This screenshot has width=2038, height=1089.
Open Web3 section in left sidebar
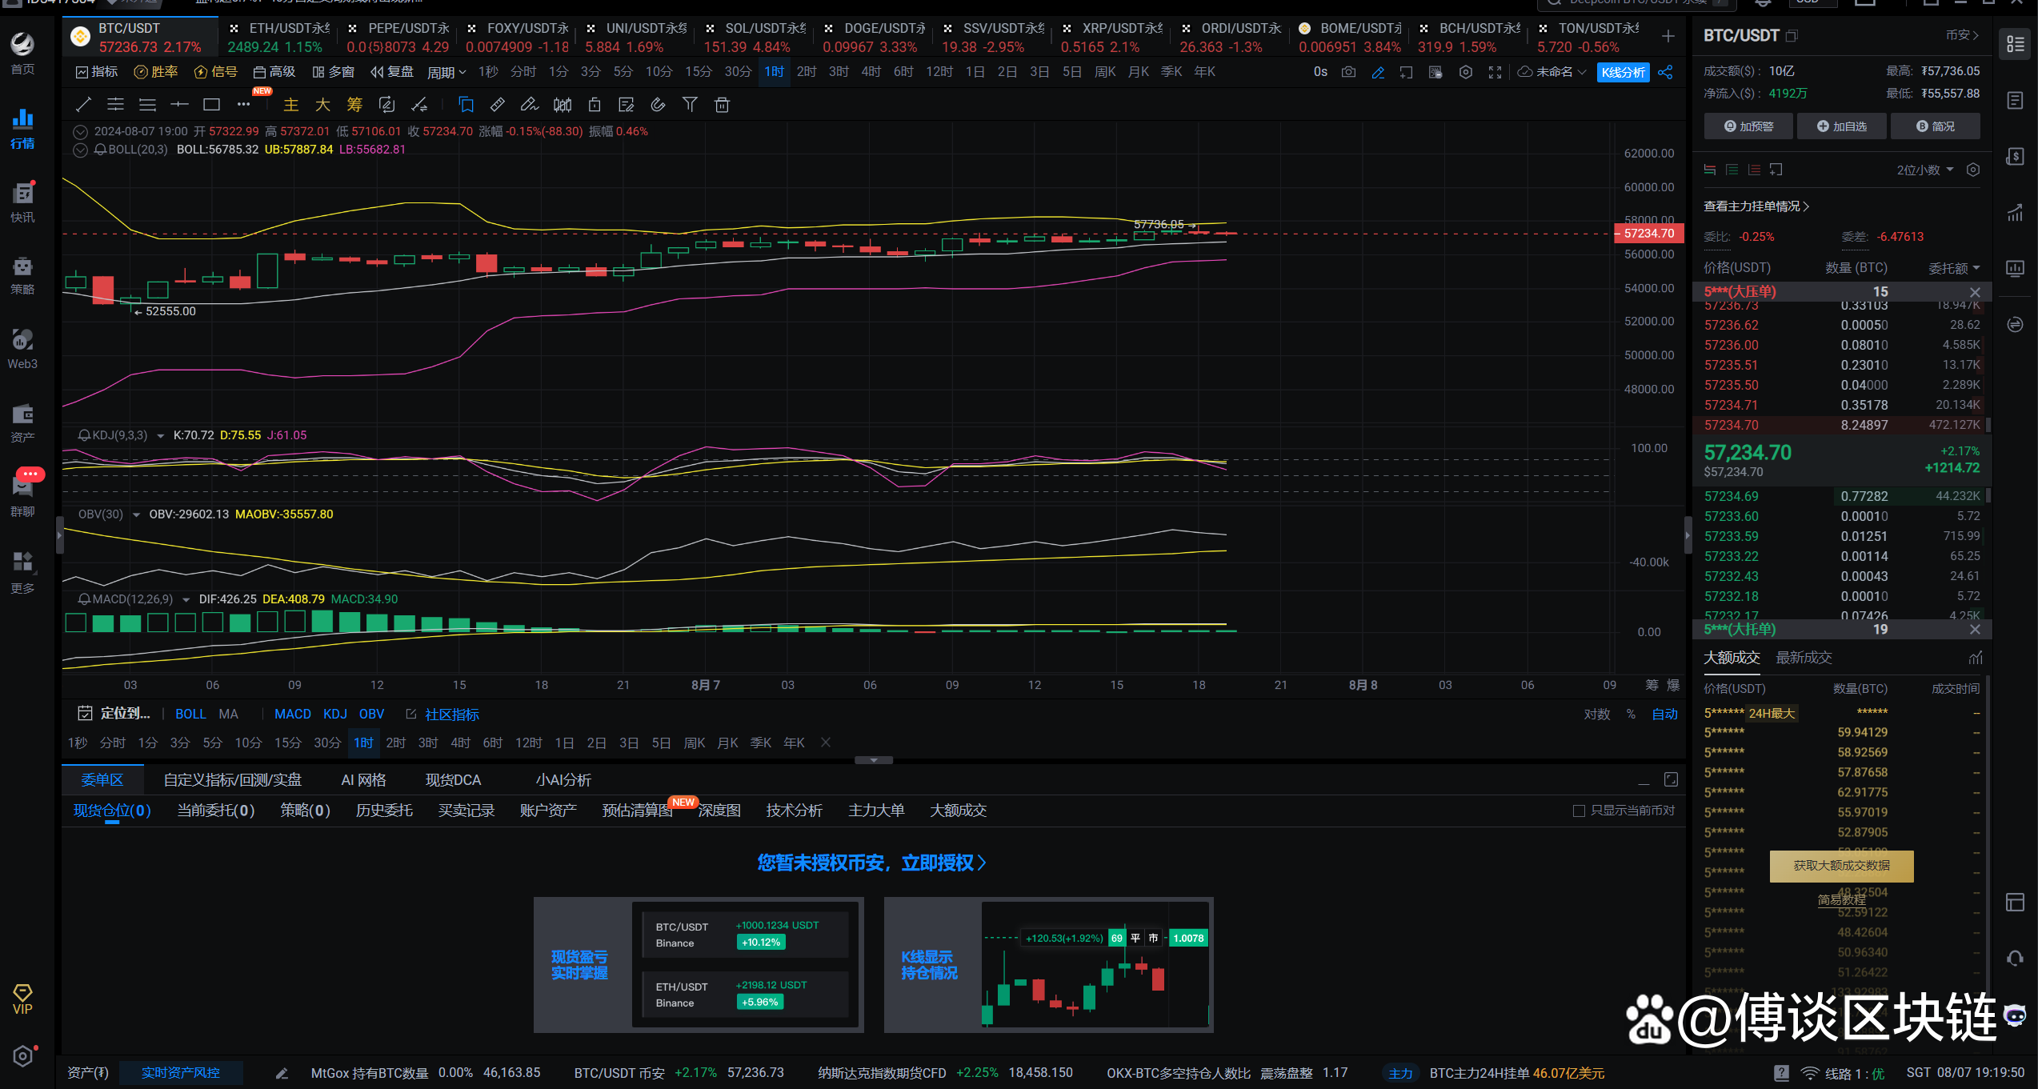pyautogui.click(x=22, y=350)
